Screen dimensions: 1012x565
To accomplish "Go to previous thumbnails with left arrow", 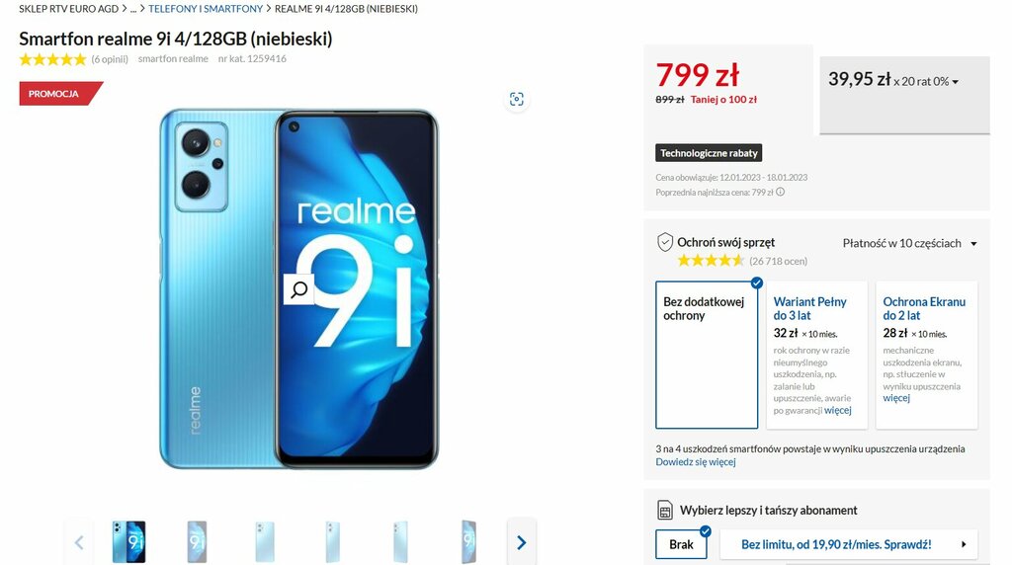I will (79, 542).
